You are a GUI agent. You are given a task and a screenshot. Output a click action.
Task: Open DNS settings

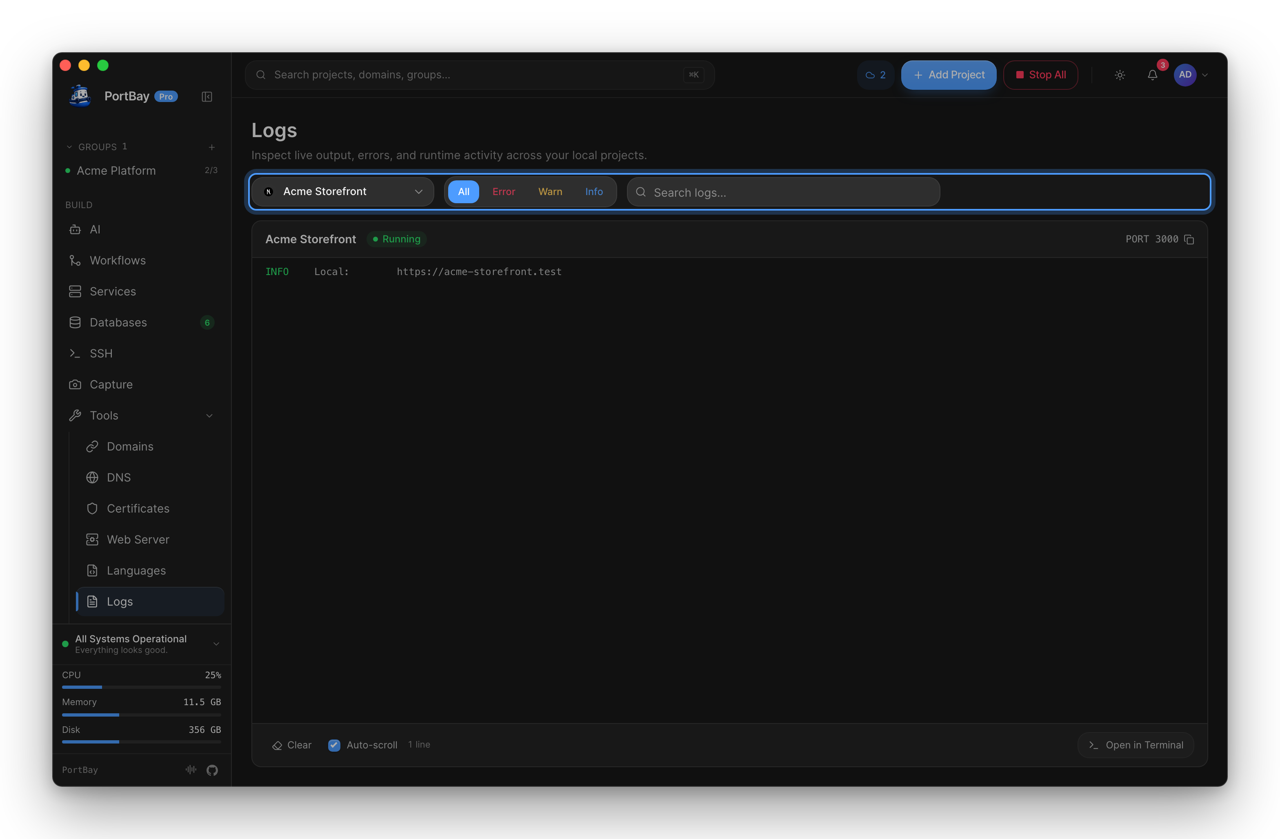click(150, 477)
